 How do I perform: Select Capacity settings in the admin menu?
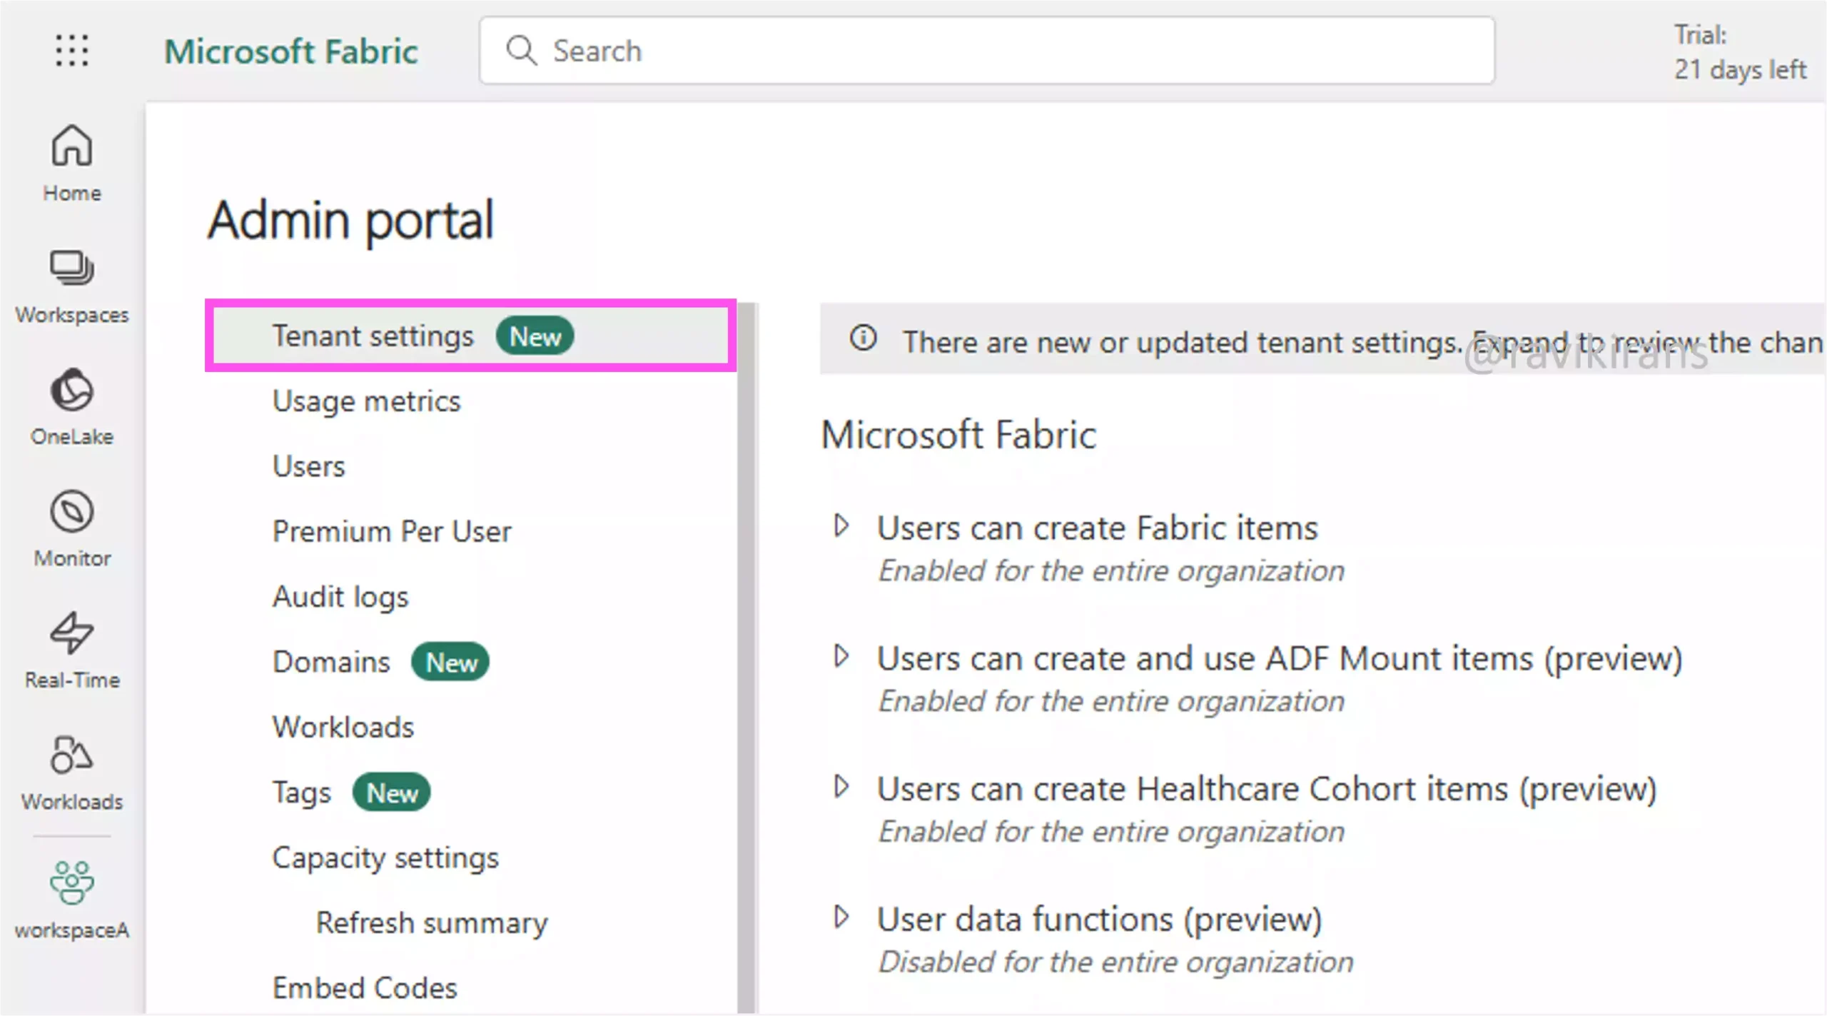pos(385,858)
